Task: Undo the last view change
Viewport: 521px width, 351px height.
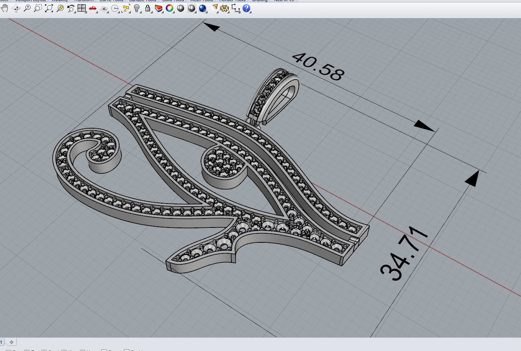Action: pos(71,8)
